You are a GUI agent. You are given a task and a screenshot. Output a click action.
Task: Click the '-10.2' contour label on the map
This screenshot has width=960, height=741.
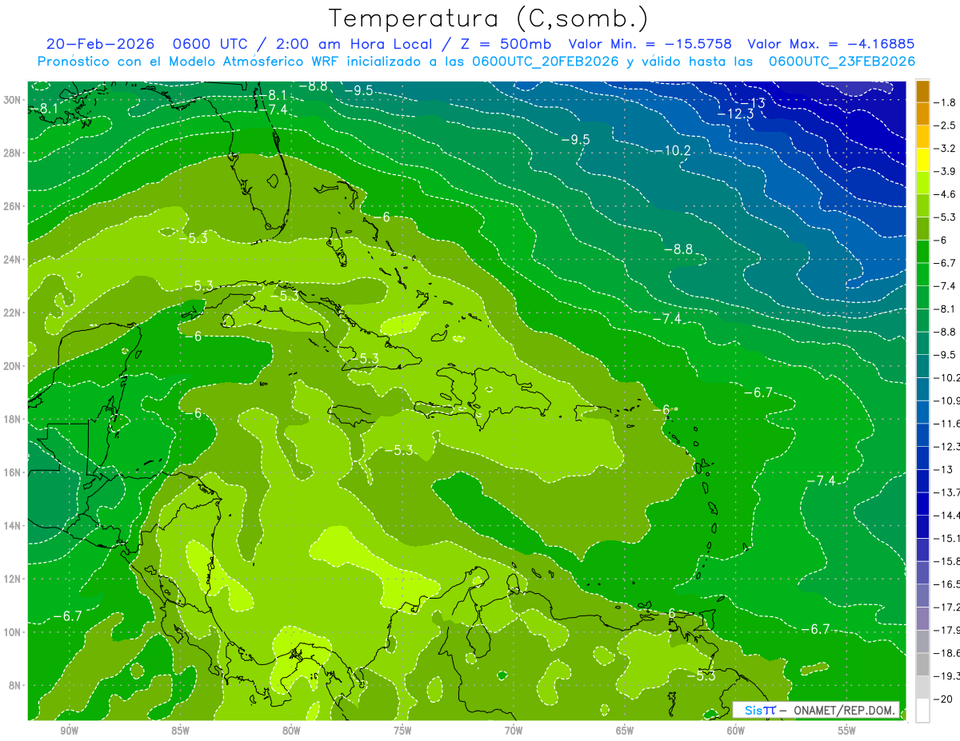click(671, 151)
